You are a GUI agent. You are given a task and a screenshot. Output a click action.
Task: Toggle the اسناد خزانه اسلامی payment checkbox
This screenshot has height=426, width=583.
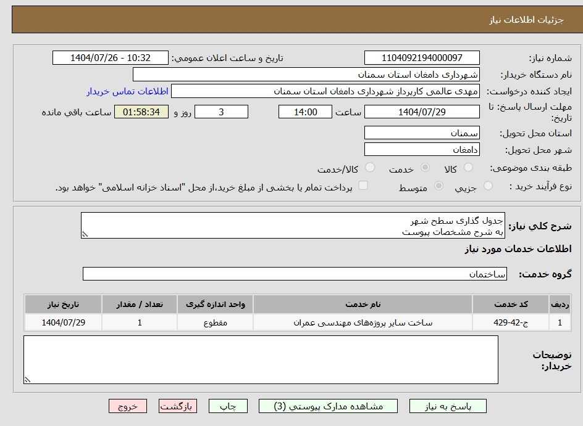364,186
